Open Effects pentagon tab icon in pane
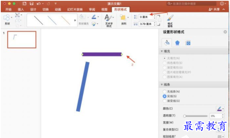230x138 pixels. [177, 43]
